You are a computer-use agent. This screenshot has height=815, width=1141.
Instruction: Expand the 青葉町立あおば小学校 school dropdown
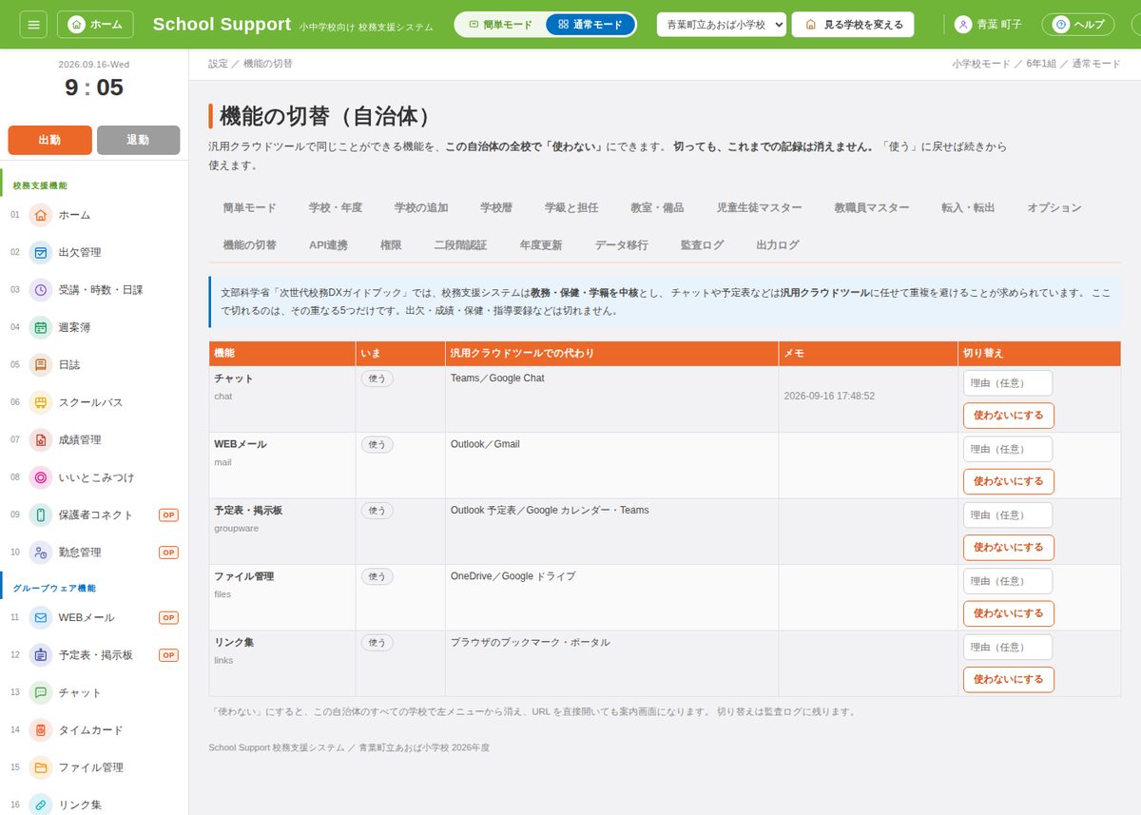[x=722, y=25]
